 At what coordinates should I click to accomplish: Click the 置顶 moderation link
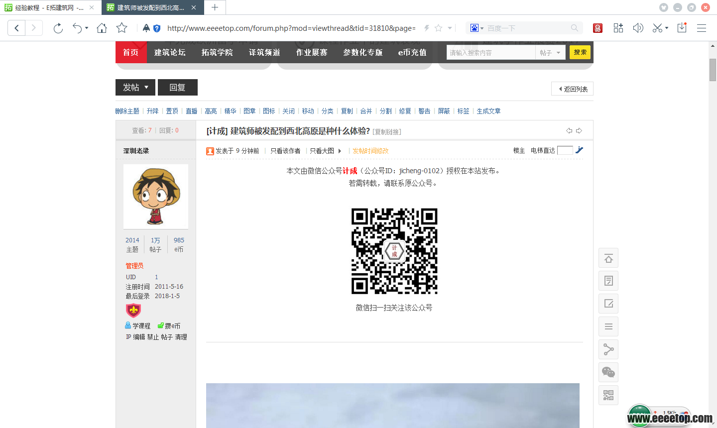(172, 111)
